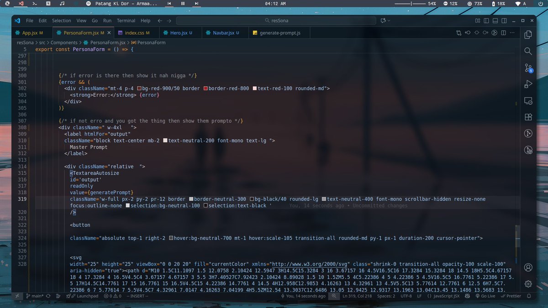The image size is (548, 308).
Task: Open the Selection menu
Action: coord(61,21)
